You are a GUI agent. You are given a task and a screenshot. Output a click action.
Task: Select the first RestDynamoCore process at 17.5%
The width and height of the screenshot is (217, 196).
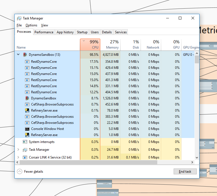pyautogui.click(x=44, y=62)
